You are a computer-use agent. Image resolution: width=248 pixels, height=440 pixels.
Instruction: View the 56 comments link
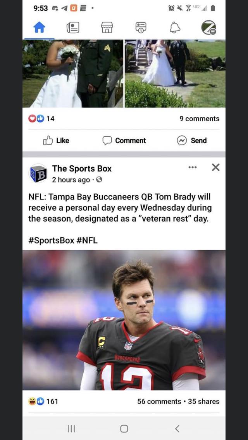pos(159,402)
